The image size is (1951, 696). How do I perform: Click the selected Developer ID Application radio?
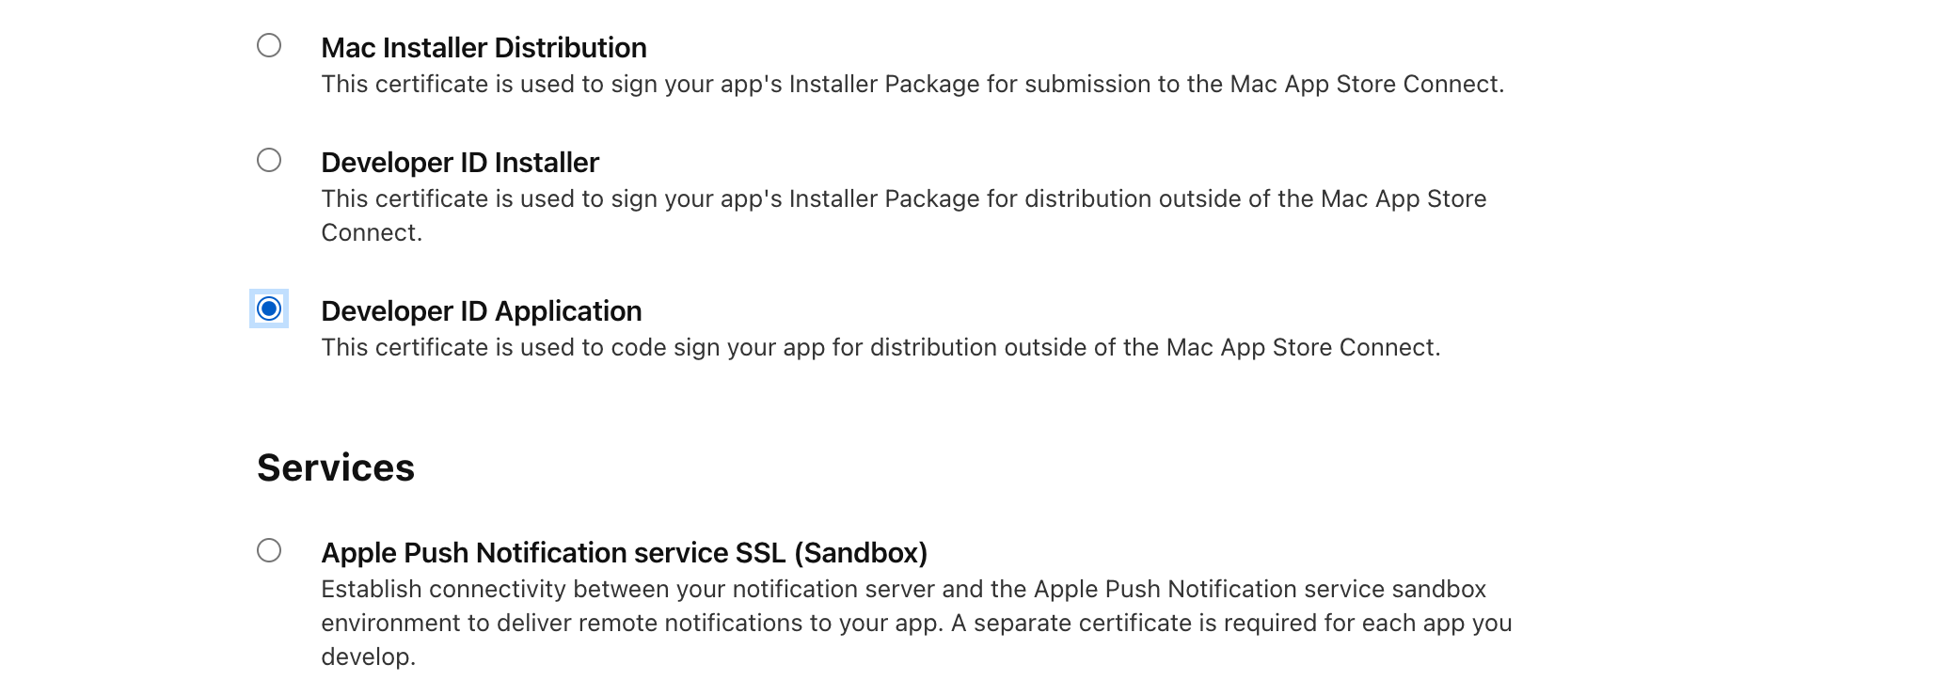(x=269, y=308)
